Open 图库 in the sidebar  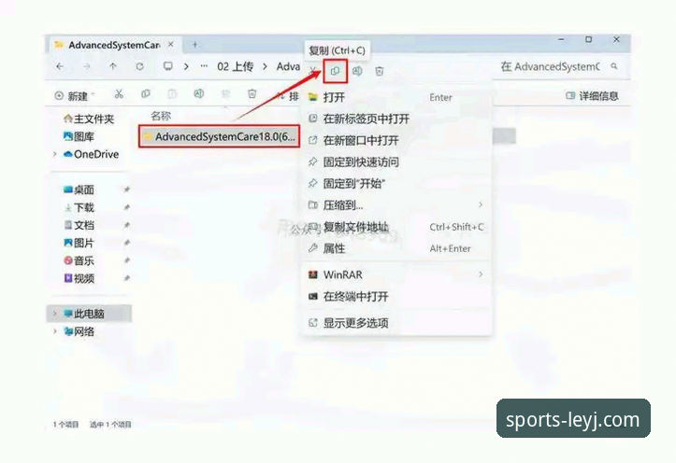[x=79, y=137]
